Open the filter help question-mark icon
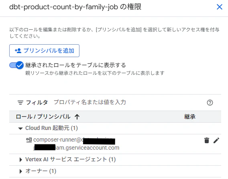The image size is (228, 179). tap(210, 103)
